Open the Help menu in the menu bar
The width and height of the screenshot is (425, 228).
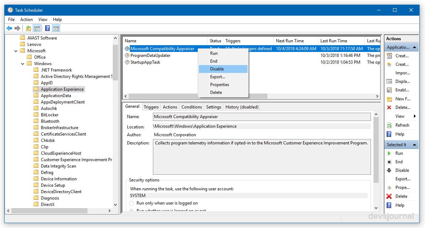(58, 20)
